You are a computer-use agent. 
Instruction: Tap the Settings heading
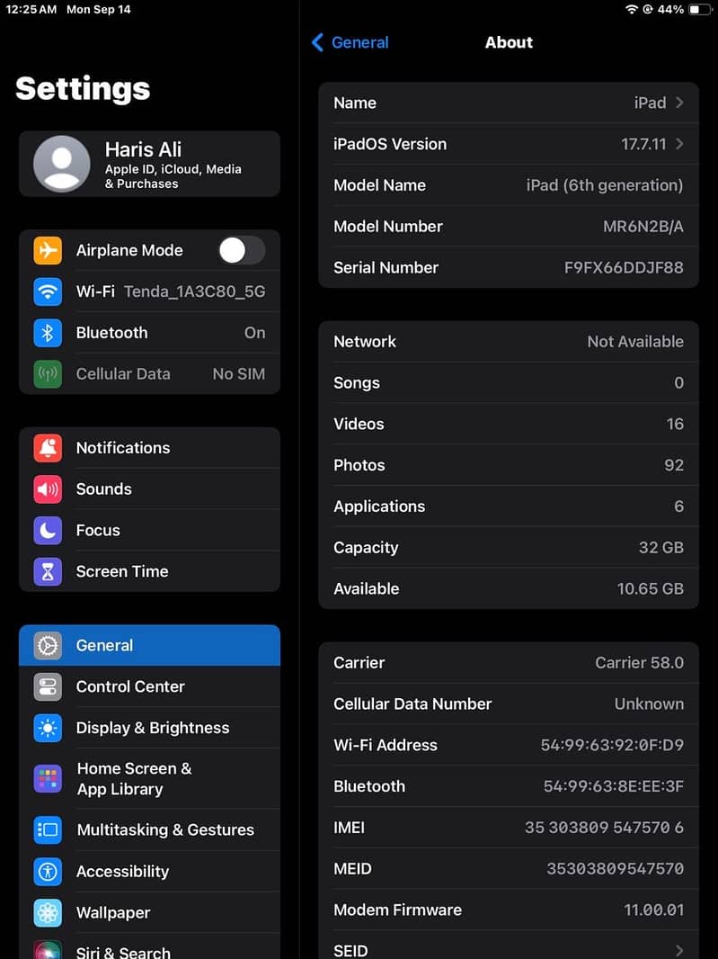tap(83, 89)
